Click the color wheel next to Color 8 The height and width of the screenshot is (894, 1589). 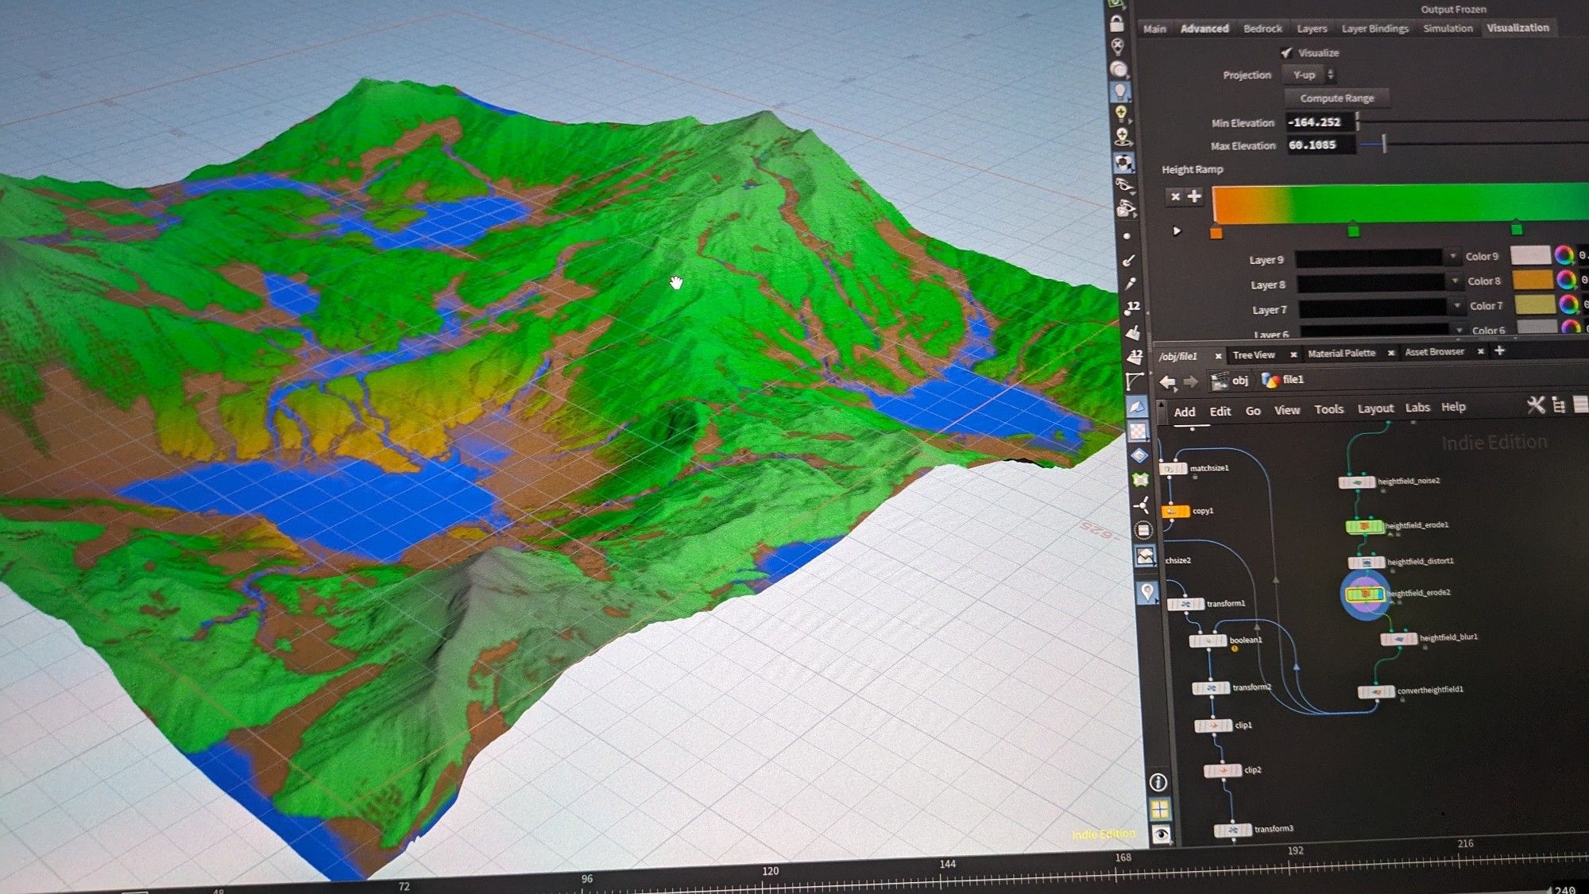tap(1566, 280)
